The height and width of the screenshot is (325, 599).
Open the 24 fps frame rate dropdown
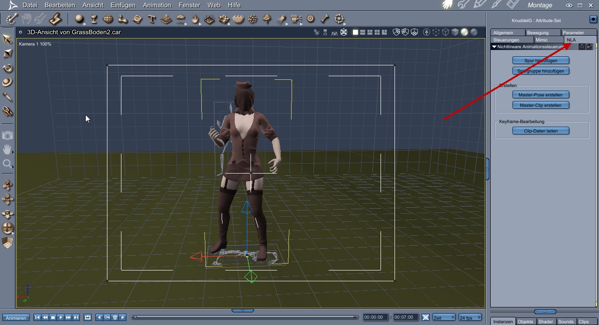[x=470, y=317]
